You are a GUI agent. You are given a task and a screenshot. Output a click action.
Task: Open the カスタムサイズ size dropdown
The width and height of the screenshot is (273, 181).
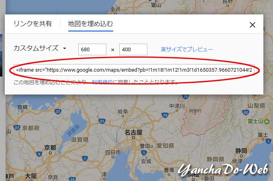click(40, 49)
